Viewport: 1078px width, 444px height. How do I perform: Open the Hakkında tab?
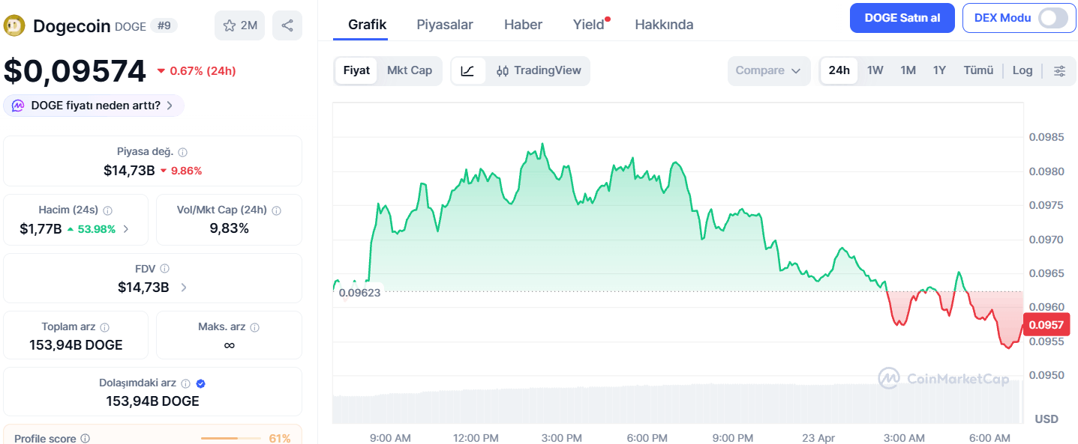click(664, 24)
